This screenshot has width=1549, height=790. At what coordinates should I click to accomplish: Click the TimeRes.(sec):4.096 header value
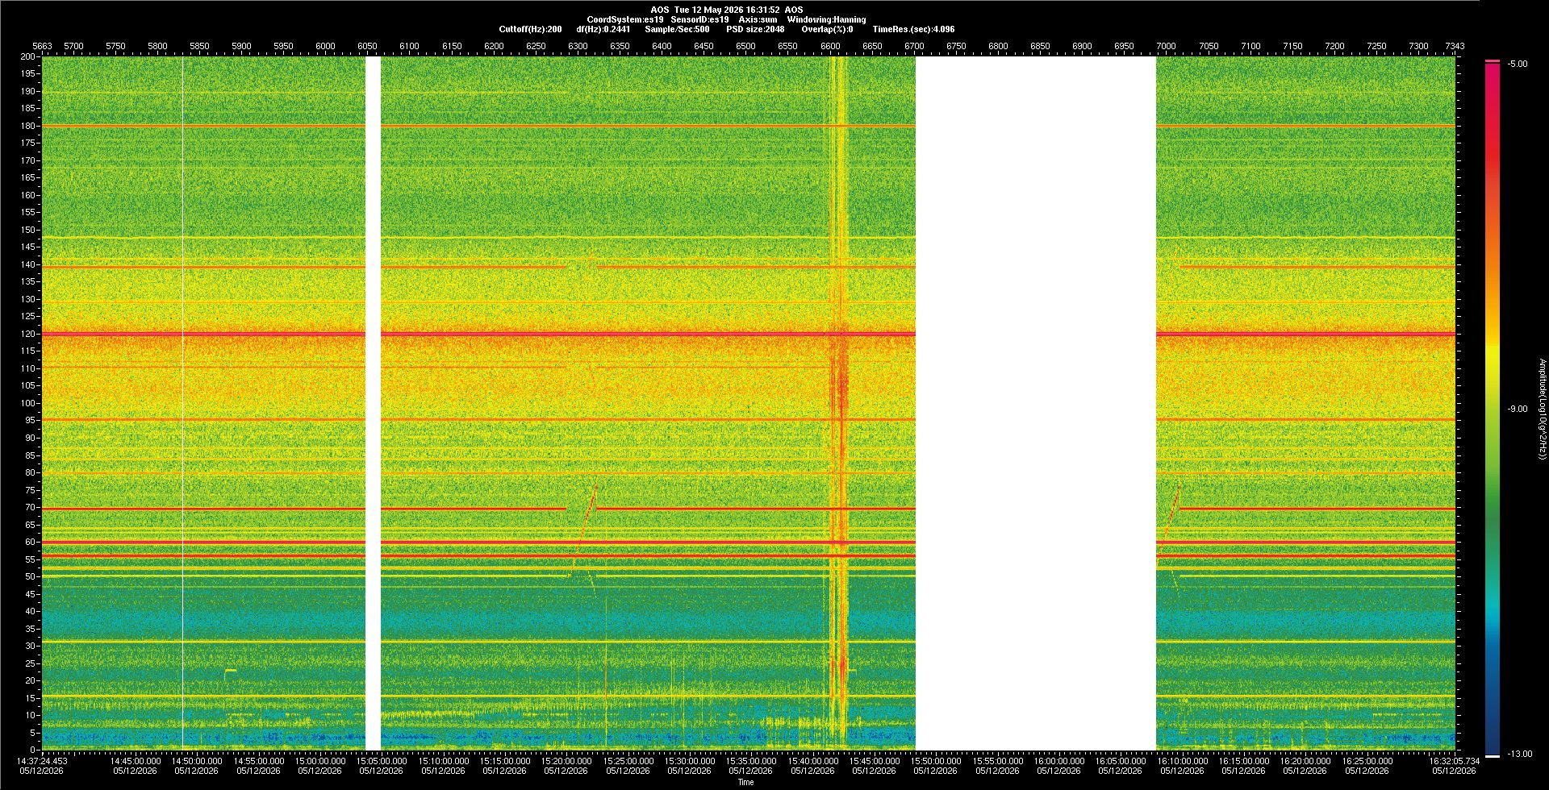click(x=913, y=29)
